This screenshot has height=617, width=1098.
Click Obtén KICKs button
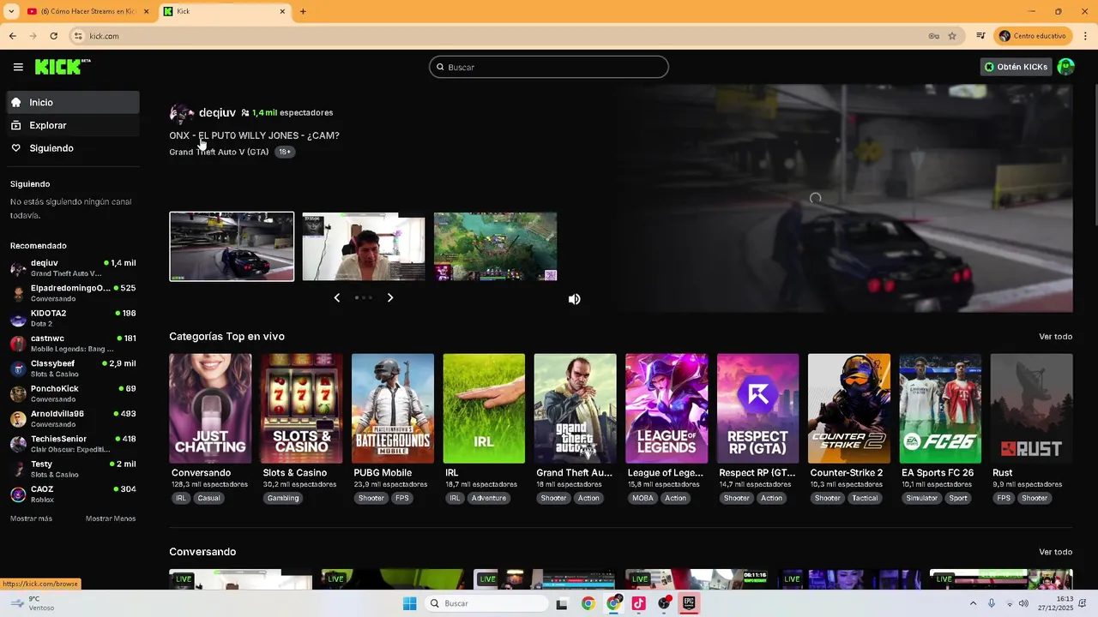click(1016, 67)
